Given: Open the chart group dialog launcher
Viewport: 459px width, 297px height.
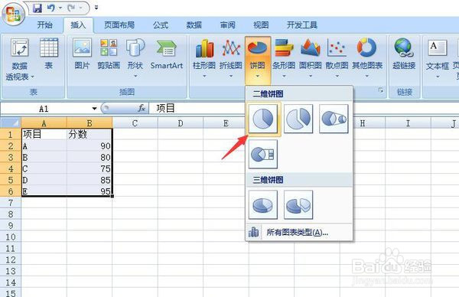Looking at the screenshot, I should pos(381,90).
